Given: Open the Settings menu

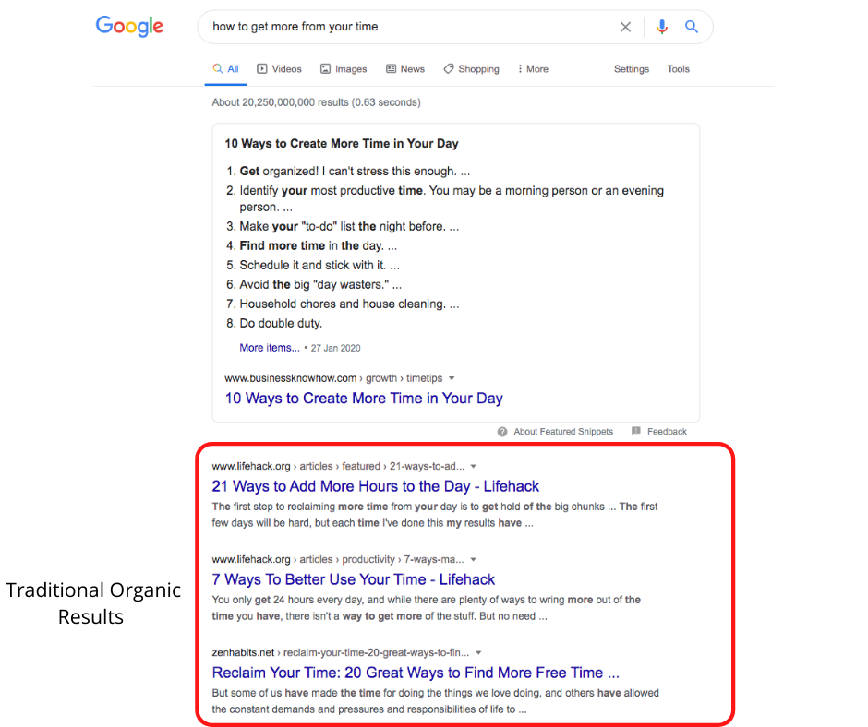Looking at the screenshot, I should pos(632,68).
